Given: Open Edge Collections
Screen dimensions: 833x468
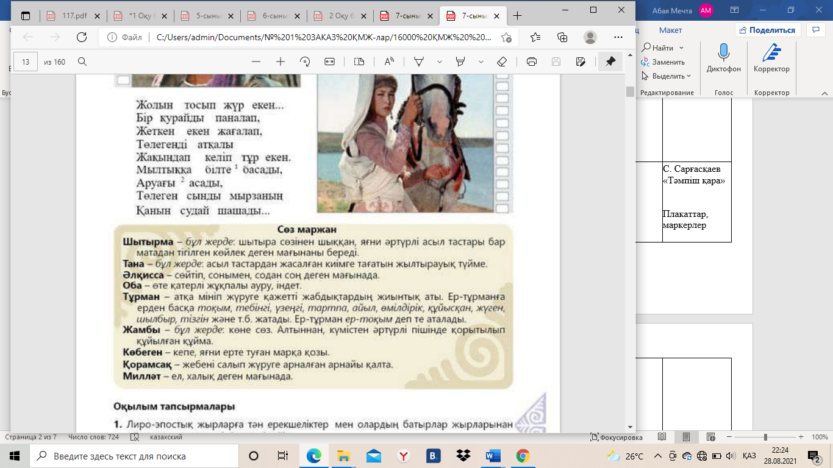Looking at the screenshot, I should click(562, 37).
